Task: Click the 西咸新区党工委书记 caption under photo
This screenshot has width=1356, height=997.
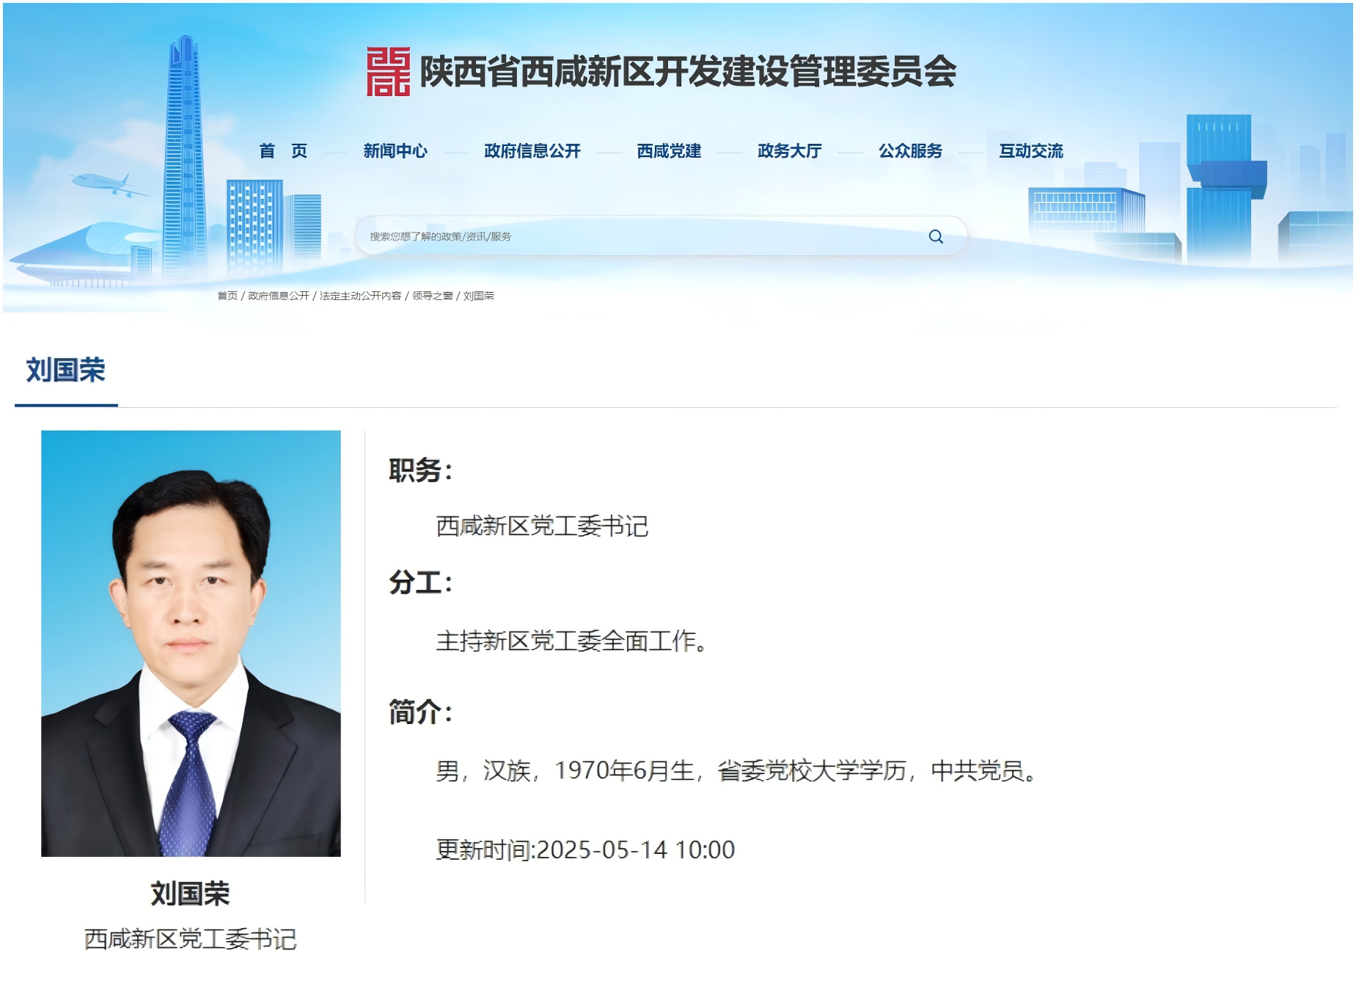Action: click(x=191, y=939)
